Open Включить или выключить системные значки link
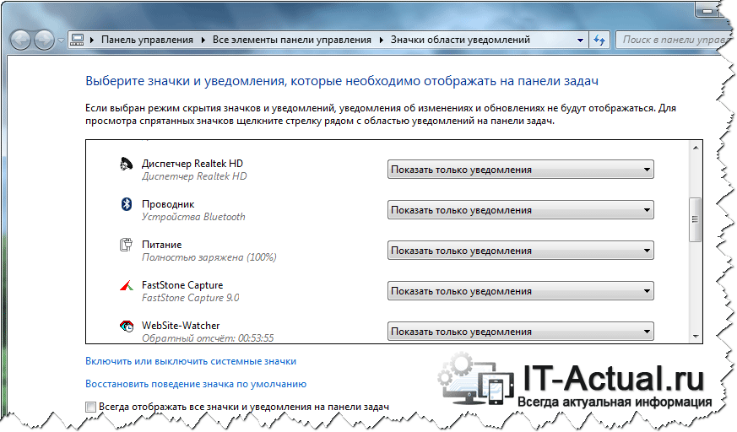This screenshot has height=432, width=737. pyautogui.click(x=191, y=361)
